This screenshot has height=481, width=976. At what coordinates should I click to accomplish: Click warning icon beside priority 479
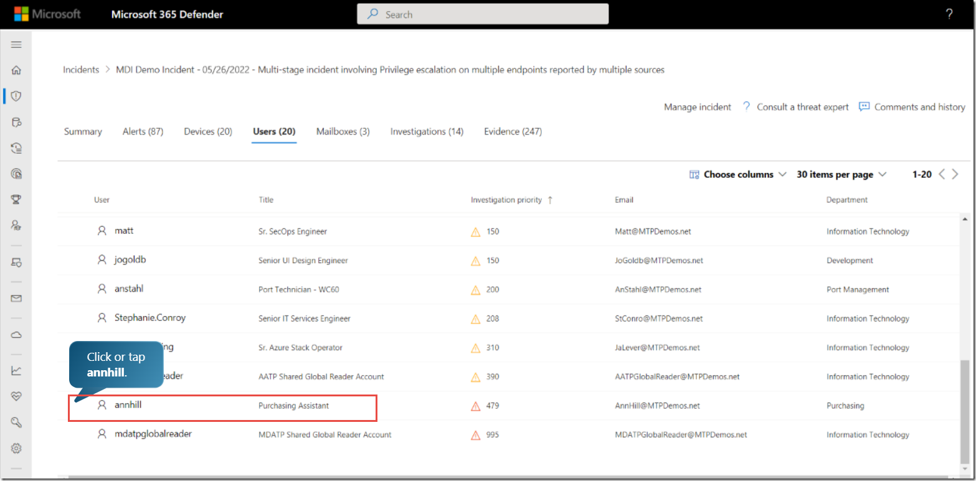pos(476,406)
